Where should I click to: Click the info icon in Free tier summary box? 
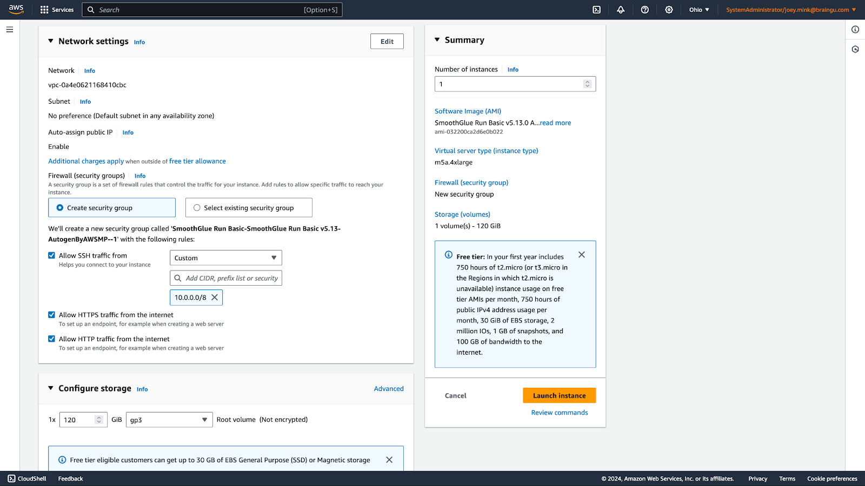(x=449, y=255)
